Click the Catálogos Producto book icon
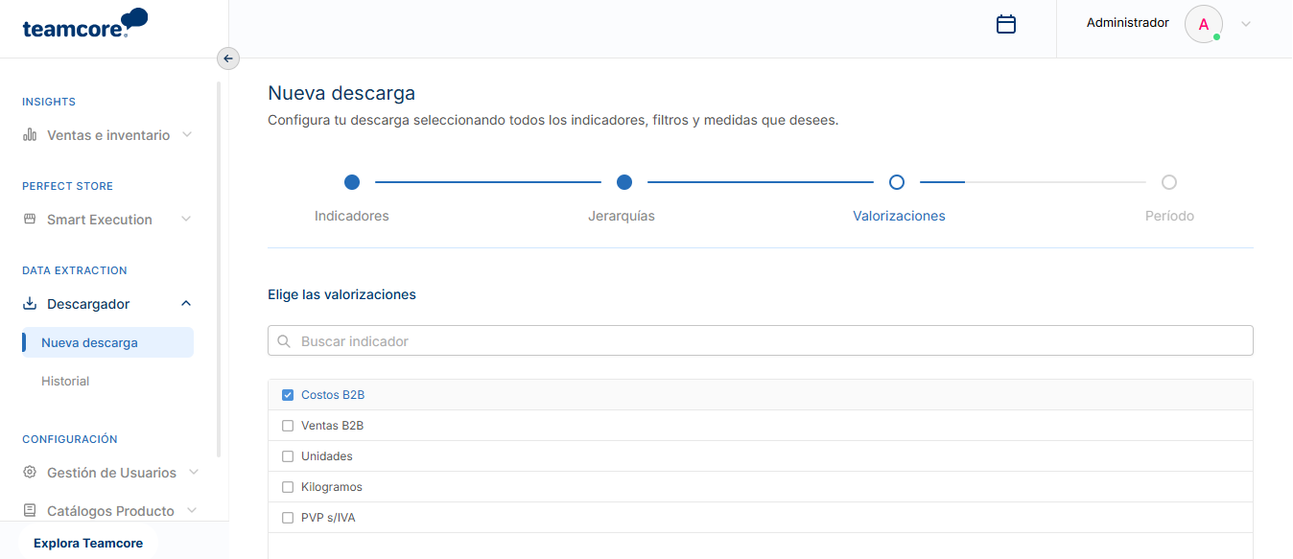Viewport: 1293px width, 559px height. (x=30, y=511)
